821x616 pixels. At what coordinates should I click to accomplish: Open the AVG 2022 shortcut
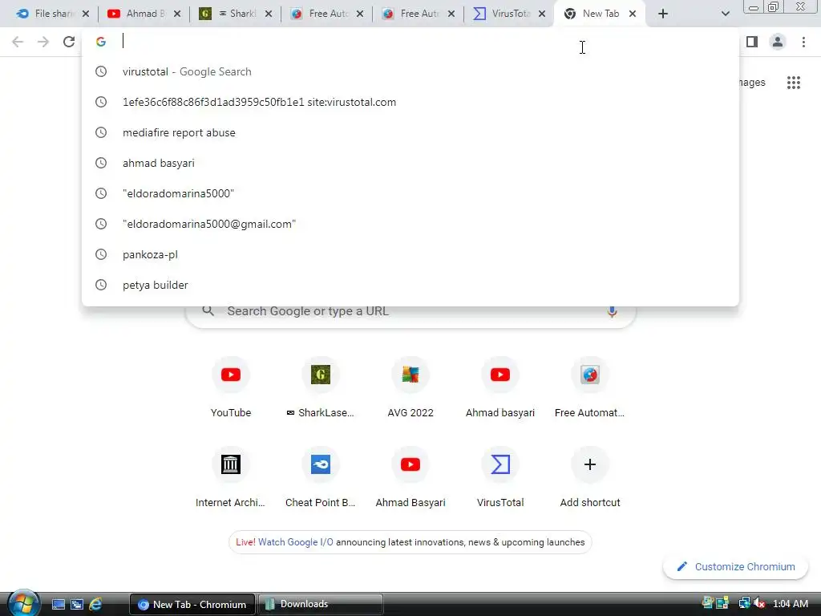[410, 388]
